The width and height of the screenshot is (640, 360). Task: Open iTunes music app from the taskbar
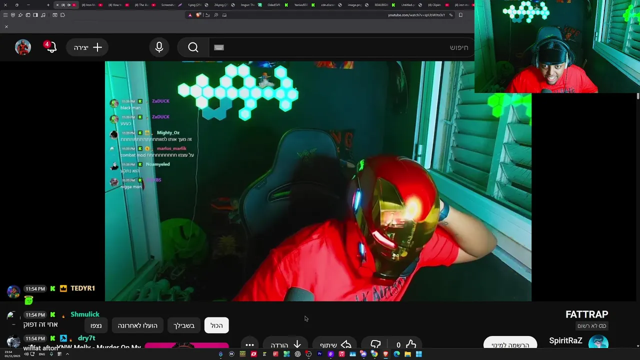(x=341, y=354)
